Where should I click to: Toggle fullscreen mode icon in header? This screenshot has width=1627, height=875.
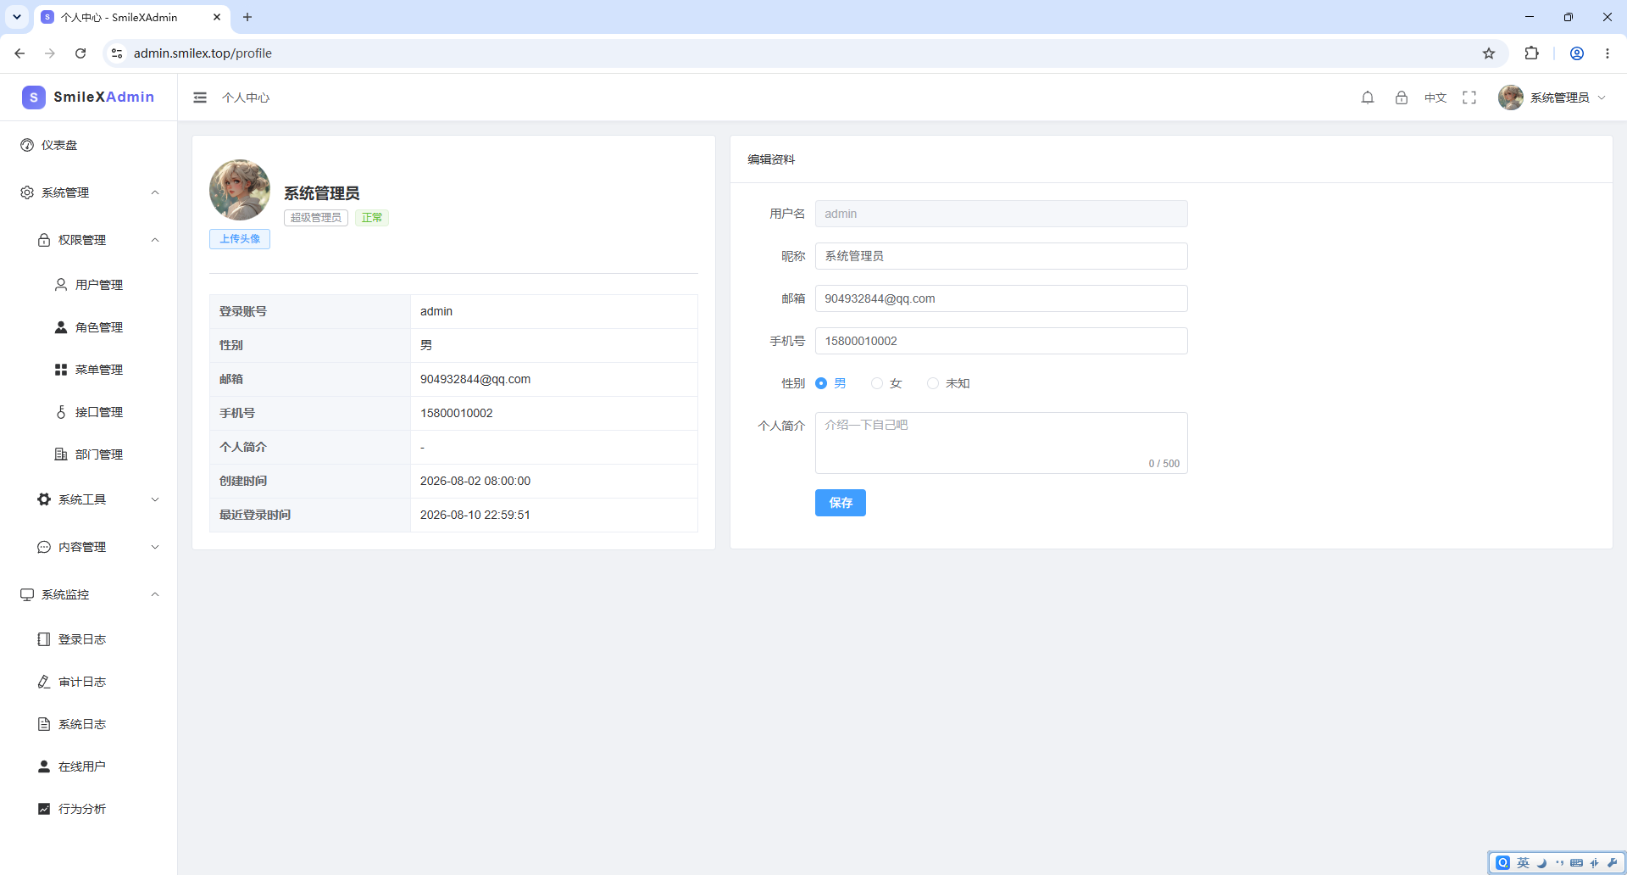click(1469, 98)
